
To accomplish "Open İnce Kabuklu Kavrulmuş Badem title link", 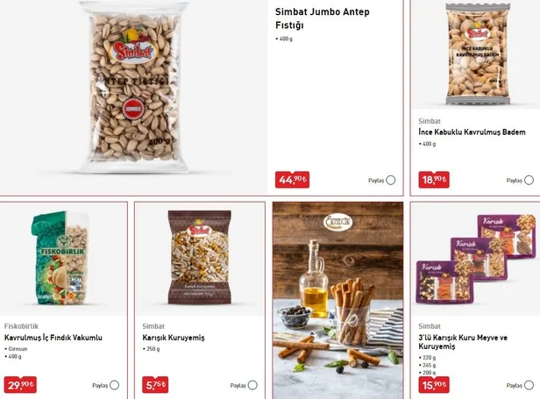I will (x=472, y=132).
